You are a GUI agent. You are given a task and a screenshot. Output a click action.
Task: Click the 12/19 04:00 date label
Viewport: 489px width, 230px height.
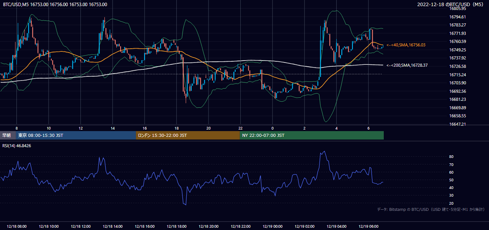[x=336, y=226]
